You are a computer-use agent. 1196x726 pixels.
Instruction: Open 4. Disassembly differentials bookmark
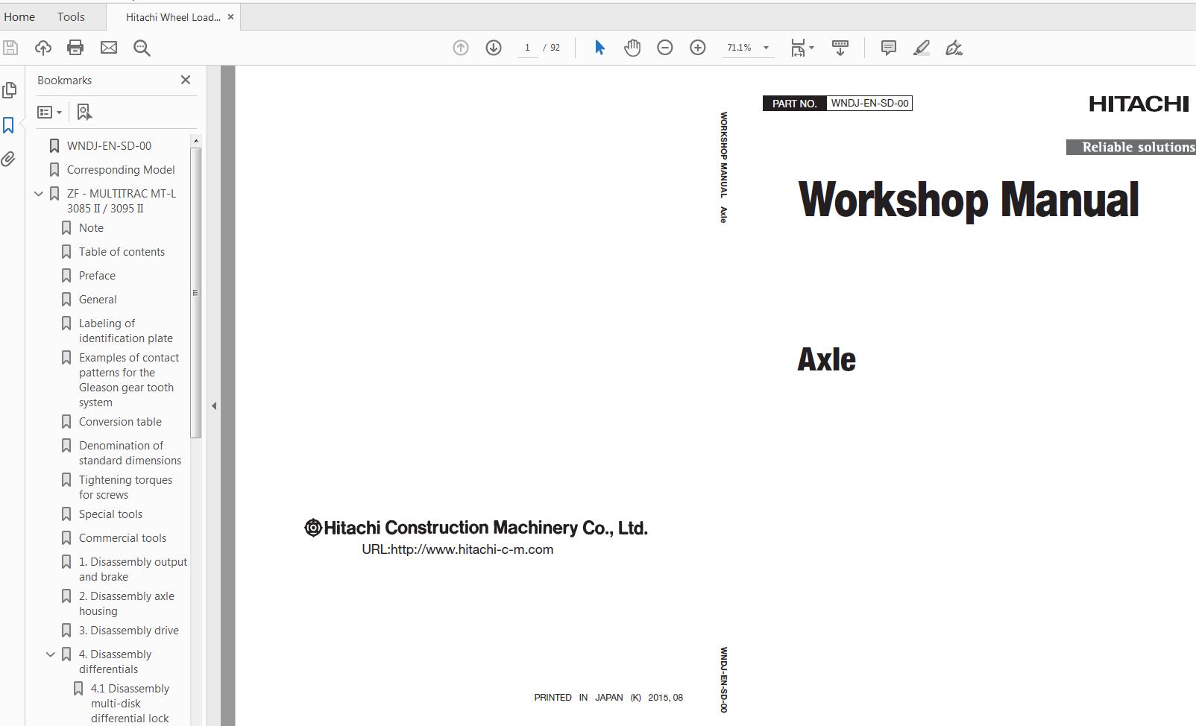tap(115, 662)
